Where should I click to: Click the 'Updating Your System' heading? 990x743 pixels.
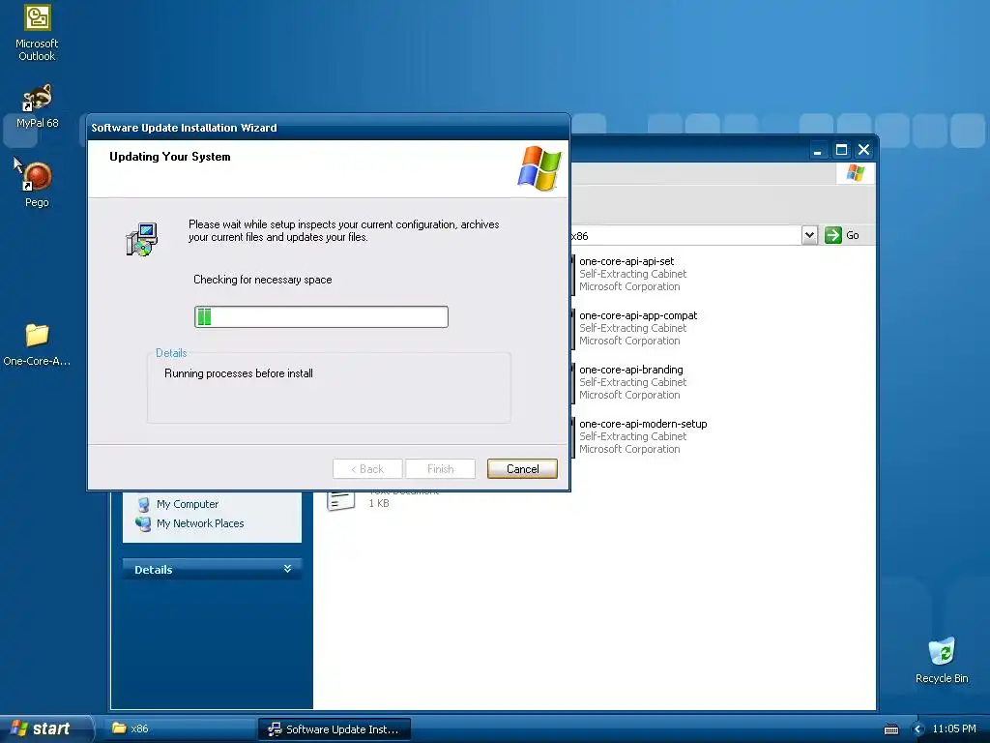(x=170, y=157)
